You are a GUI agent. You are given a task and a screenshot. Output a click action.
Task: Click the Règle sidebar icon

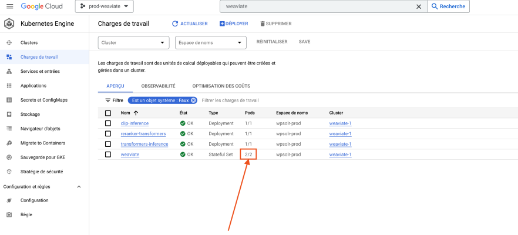tap(9, 214)
